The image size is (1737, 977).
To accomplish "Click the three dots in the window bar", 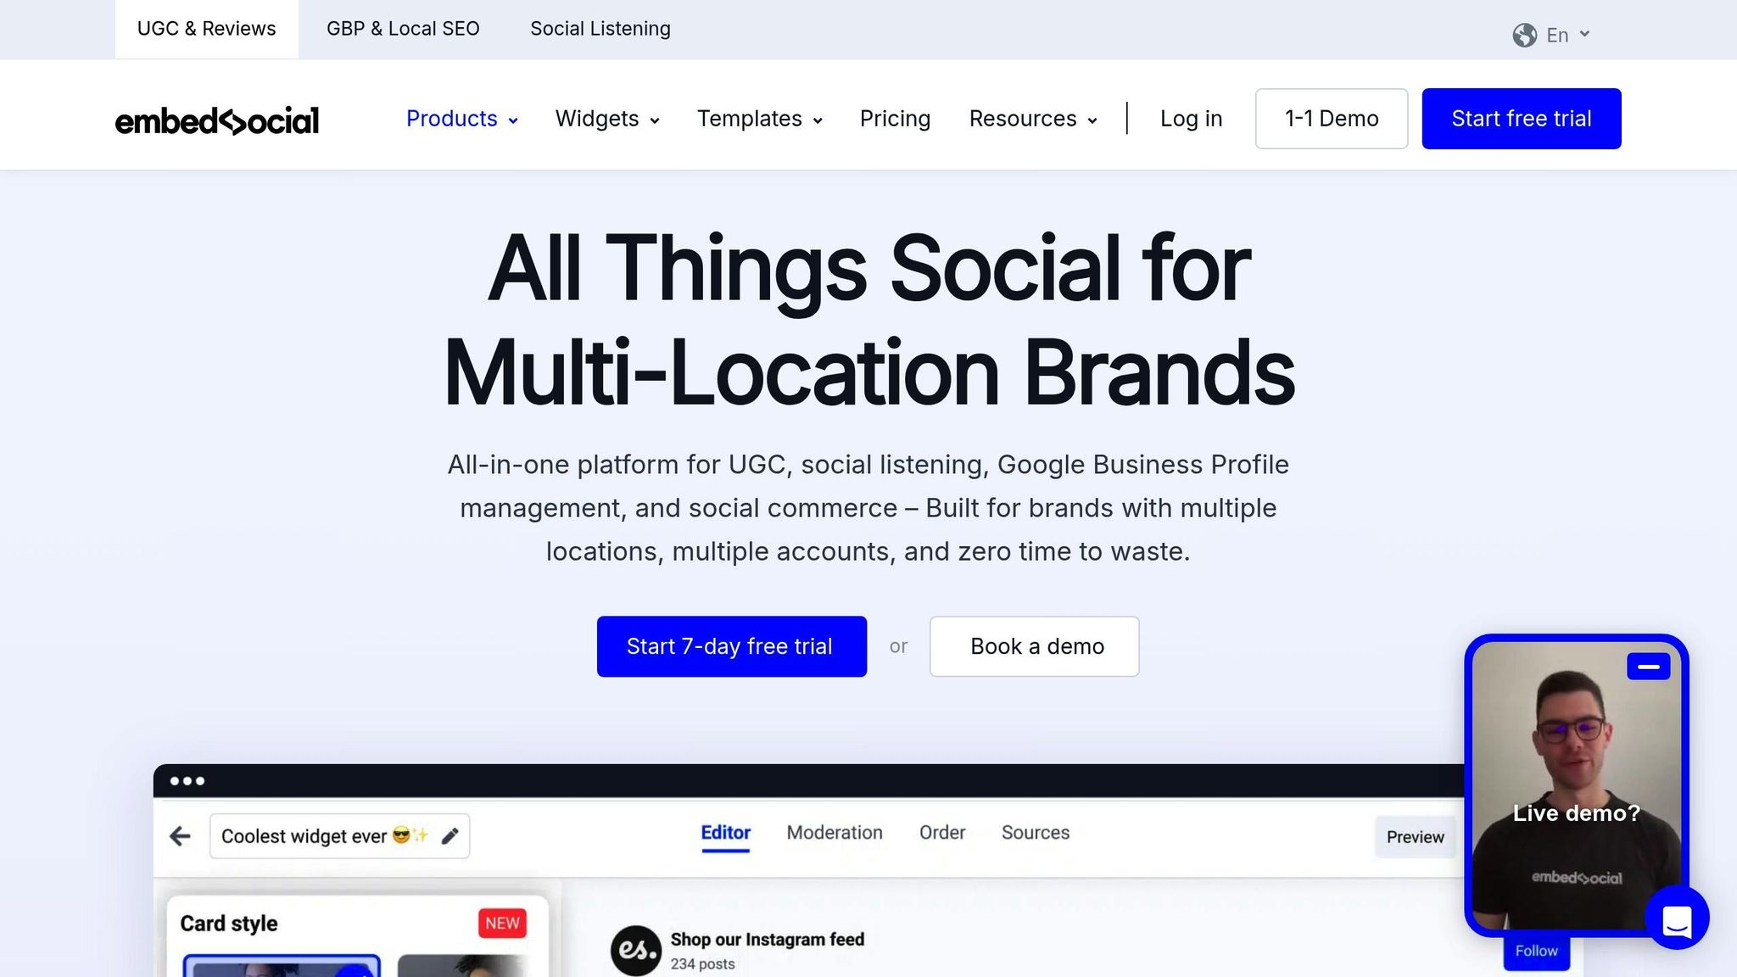I will 187,781.
